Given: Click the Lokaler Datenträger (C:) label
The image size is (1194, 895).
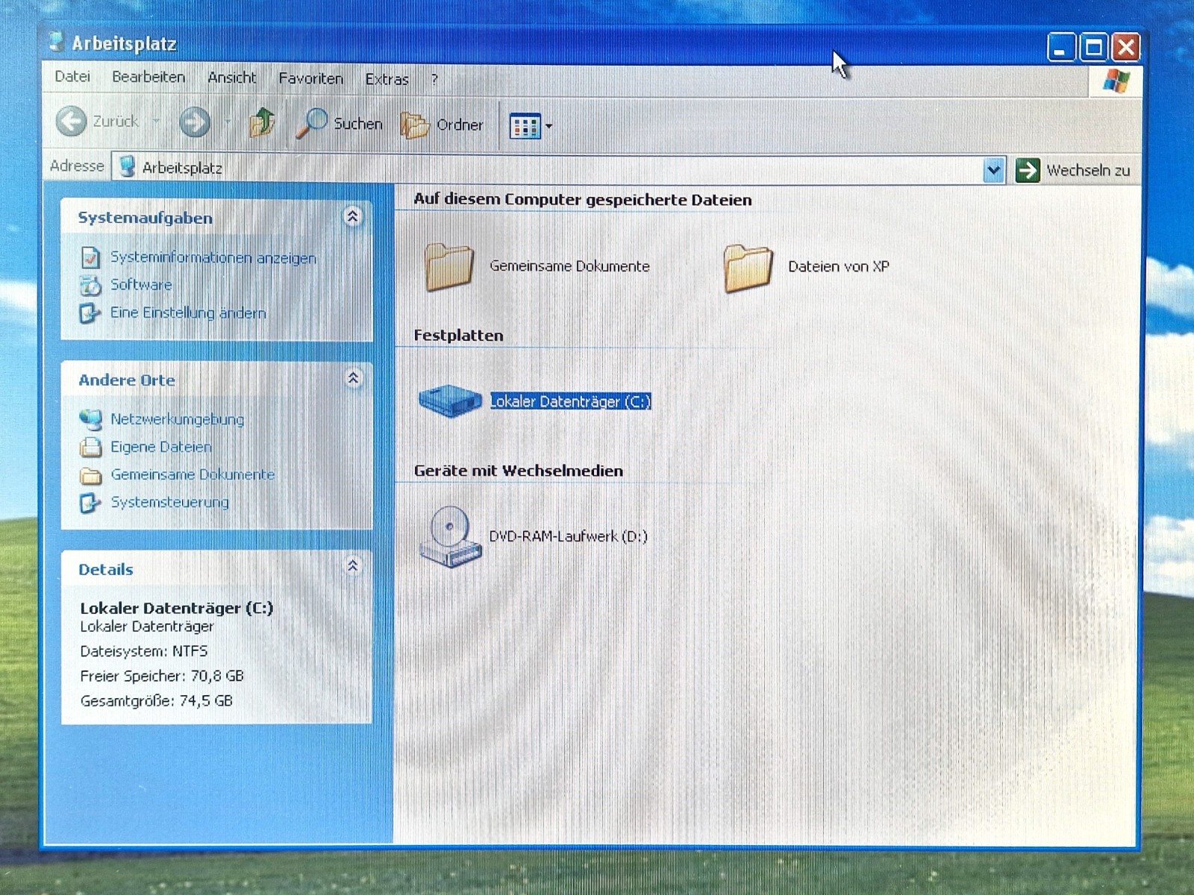Looking at the screenshot, I should pyautogui.click(x=570, y=401).
